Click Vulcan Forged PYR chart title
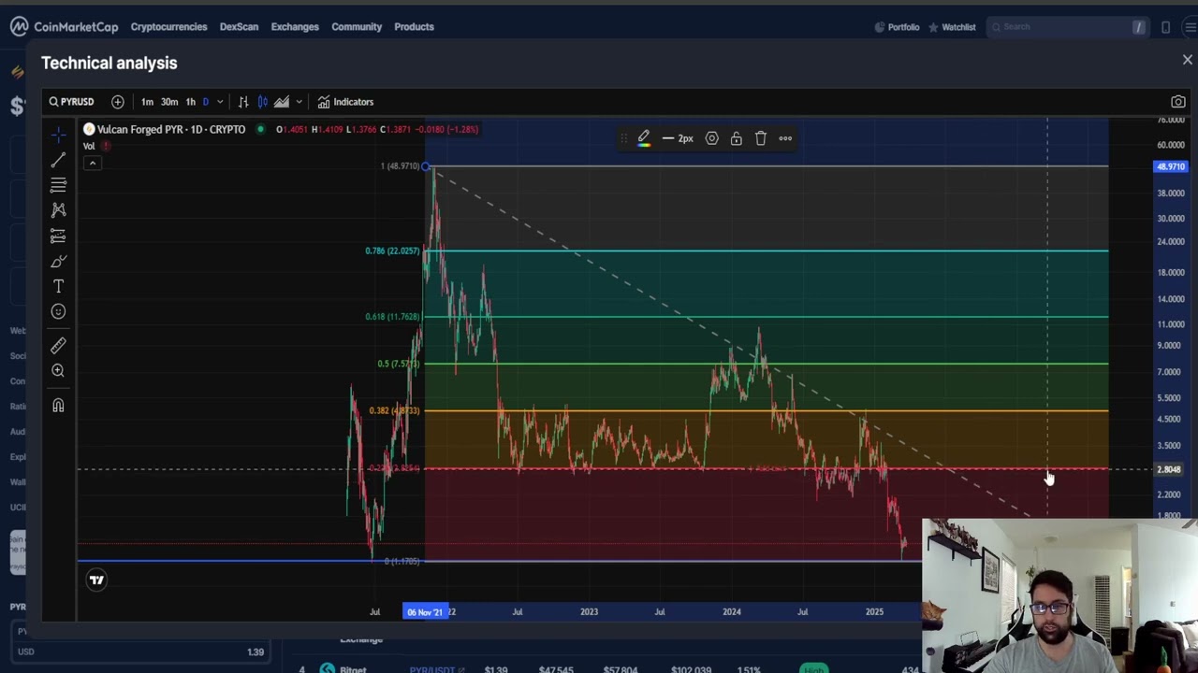Image resolution: width=1198 pixels, height=673 pixels. (171, 129)
